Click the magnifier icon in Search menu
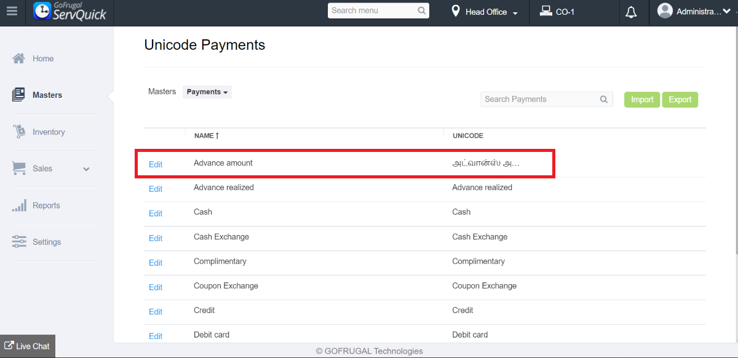 (421, 10)
